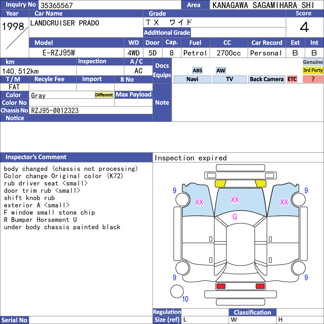Viewport: 324px width, 324px height.
Task: Click inquiry number 35365567
Action: [57, 5]
